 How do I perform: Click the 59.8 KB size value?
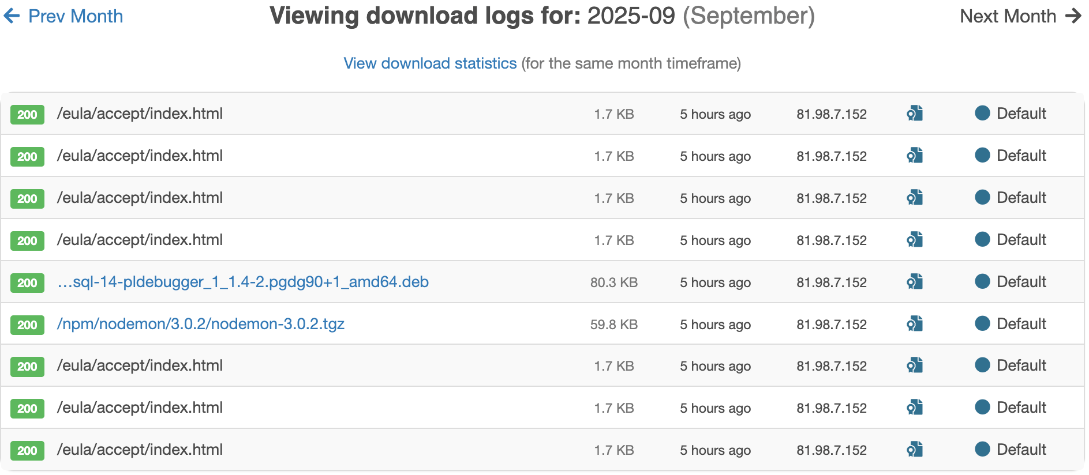pos(613,325)
